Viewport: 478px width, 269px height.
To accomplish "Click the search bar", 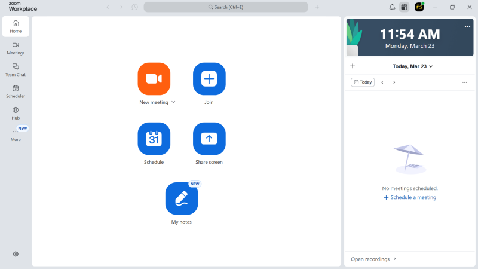I will click(x=226, y=7).
